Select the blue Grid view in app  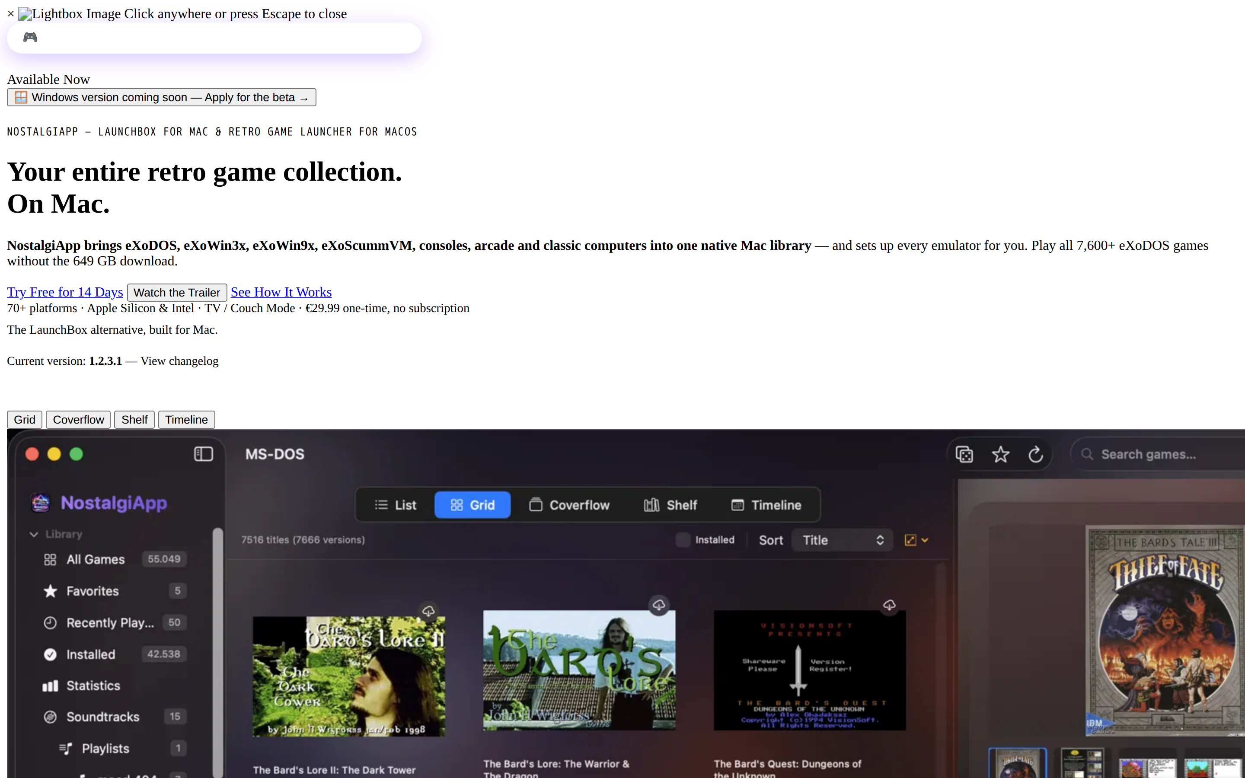click(472, 505)
